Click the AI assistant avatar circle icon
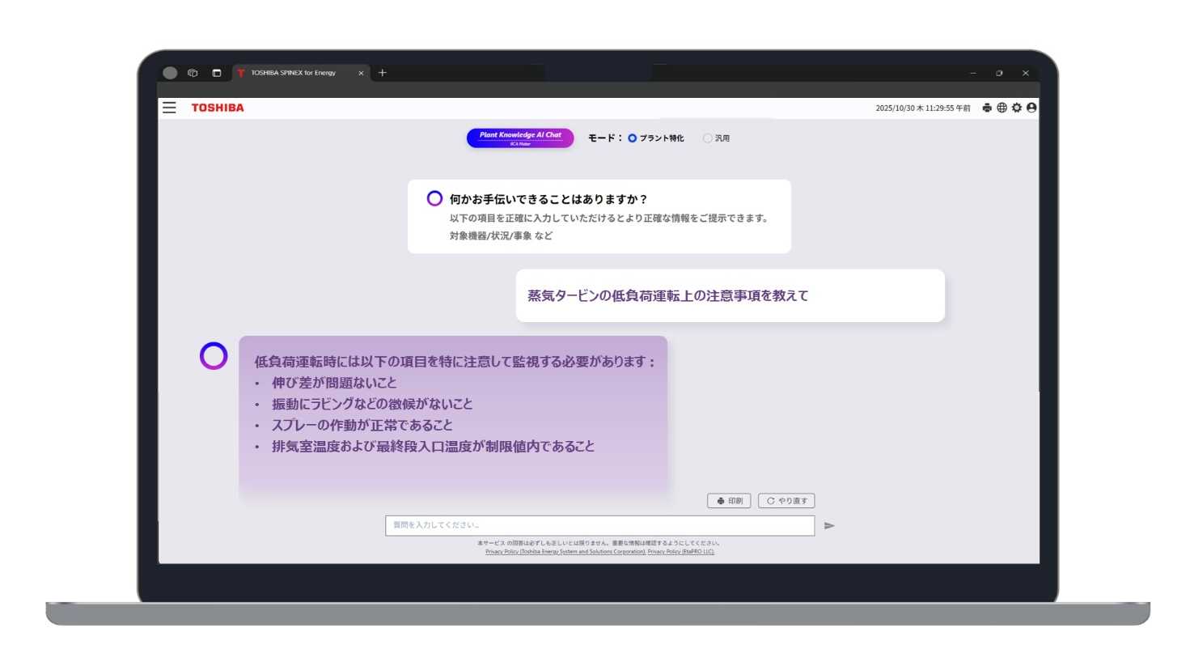This screenshot has height=666, width=1190. (x=213, y=354)
